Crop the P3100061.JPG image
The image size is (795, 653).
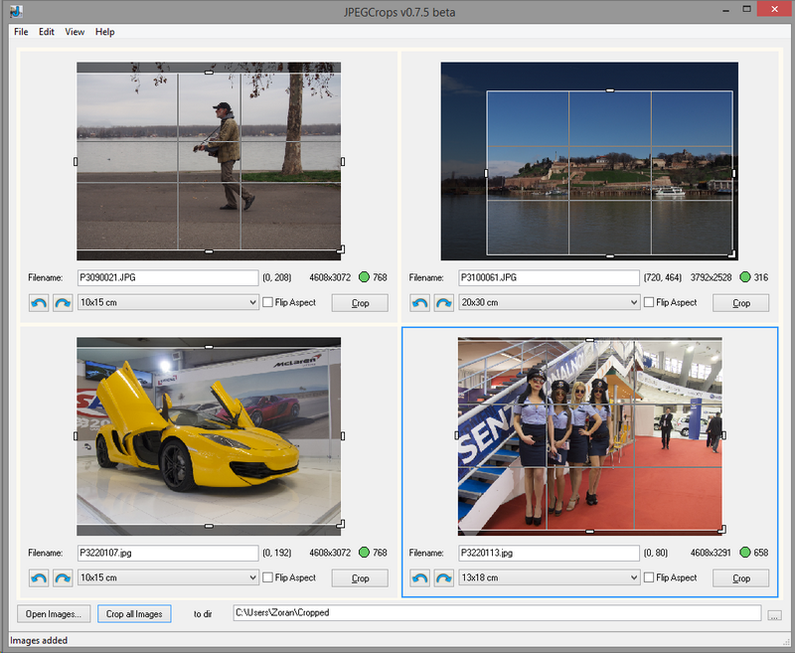point(740,303)
